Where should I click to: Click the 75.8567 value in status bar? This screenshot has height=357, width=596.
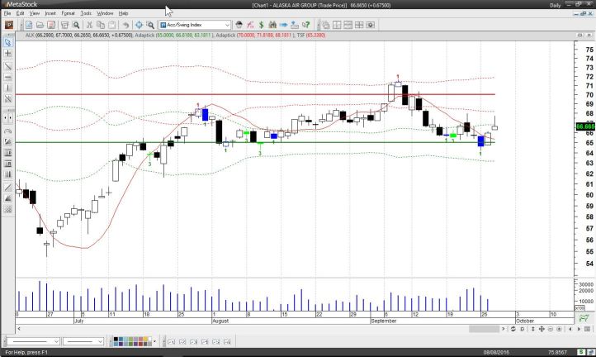(557, 352)
